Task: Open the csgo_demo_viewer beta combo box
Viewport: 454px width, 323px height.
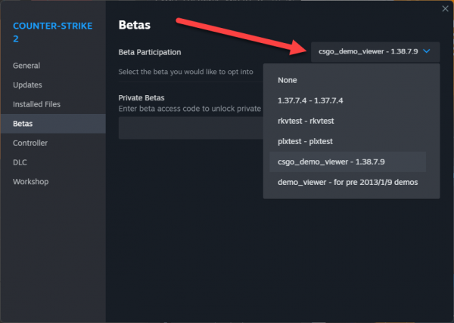Action: click(375, 52)
